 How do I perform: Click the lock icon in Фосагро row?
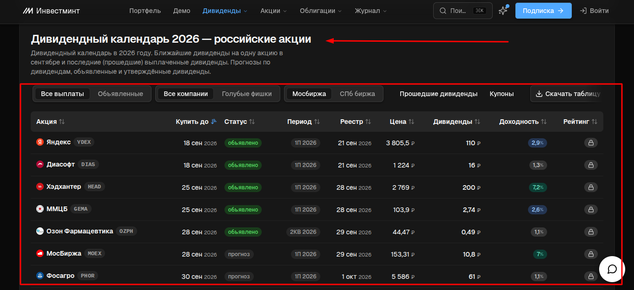591,277
